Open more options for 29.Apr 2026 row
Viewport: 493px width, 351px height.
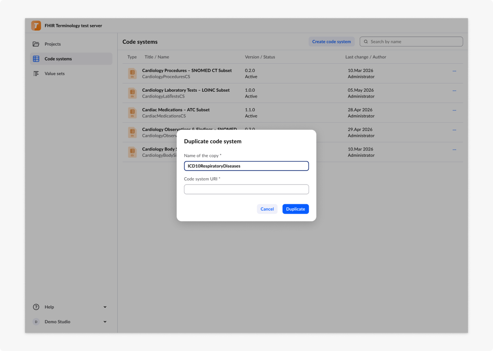pos(454,130)
